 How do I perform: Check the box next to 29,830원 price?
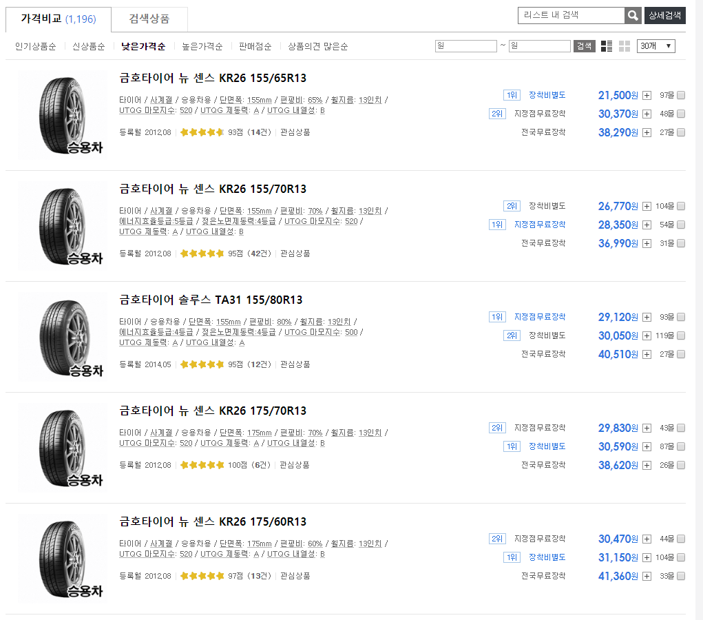tap(681, 428)
